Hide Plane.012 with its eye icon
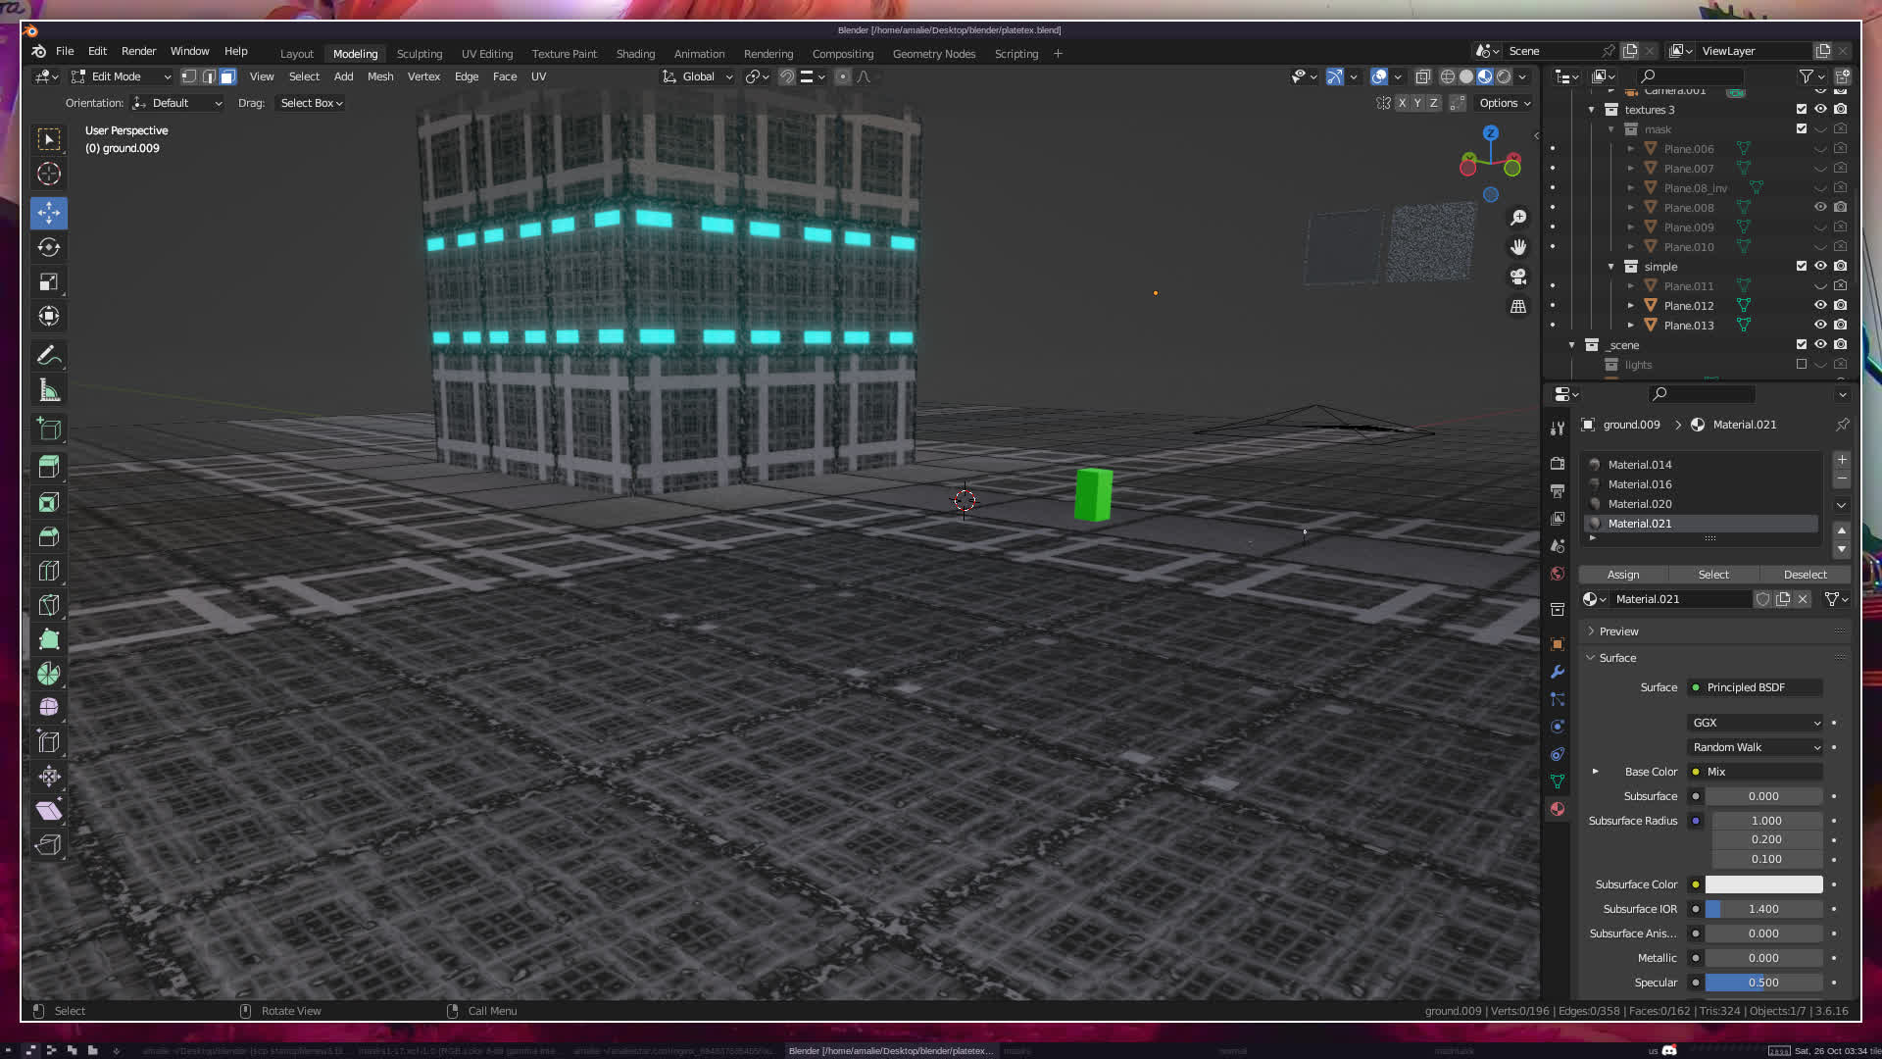The image size is (1882, 1059). [x=1820, y=305]
